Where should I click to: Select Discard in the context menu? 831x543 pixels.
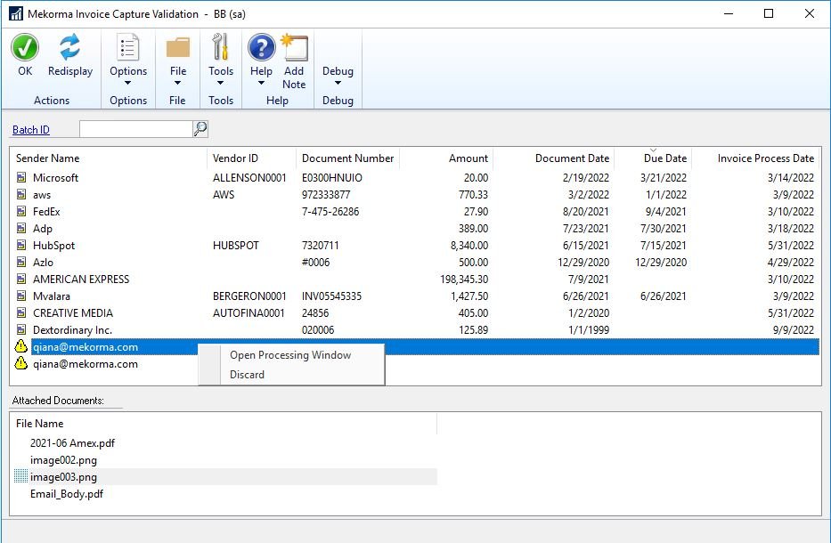tap(248, 375)
